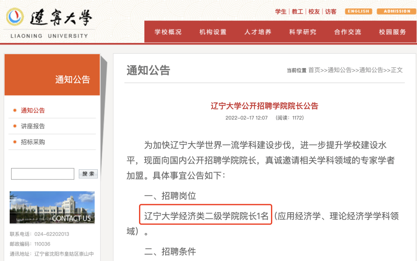The image size is (417, 261).
Task: Open the 学校概况 navigation menu
Action: [x=168, y=32]
